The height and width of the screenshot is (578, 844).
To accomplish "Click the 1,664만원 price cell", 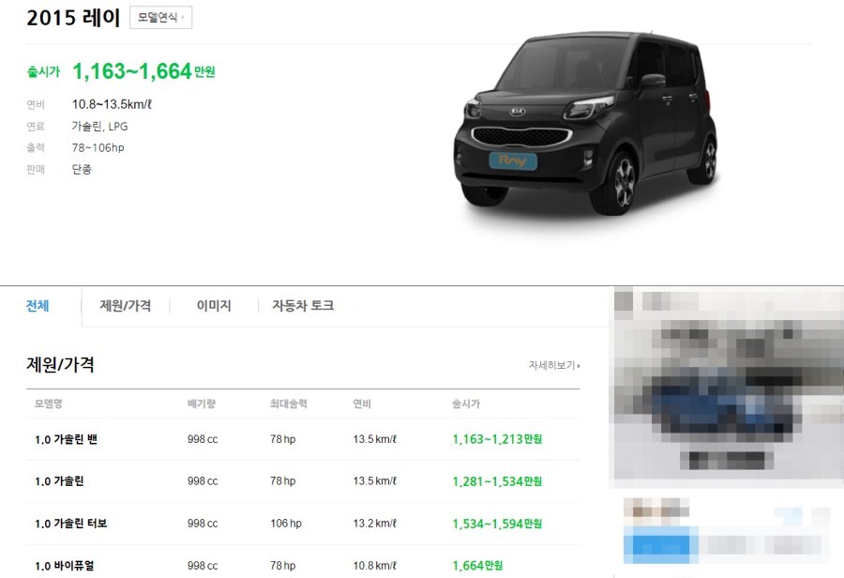I will pos(477,566).
